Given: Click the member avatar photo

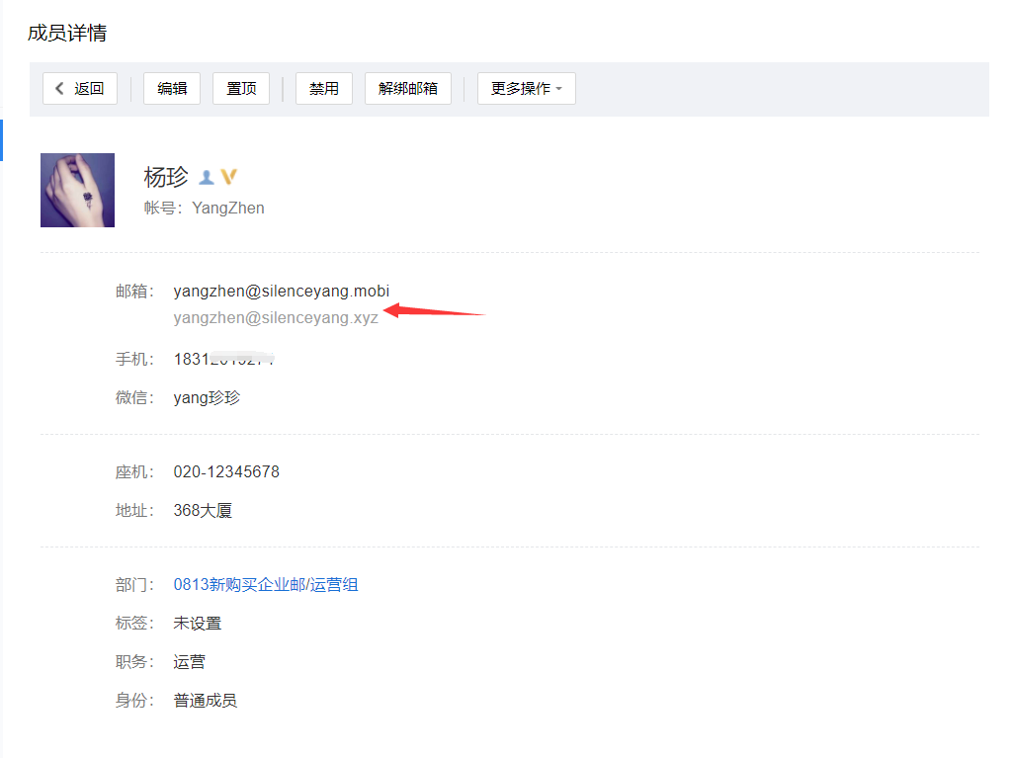Looking at the screenshot, I should (x=77, y=190).
